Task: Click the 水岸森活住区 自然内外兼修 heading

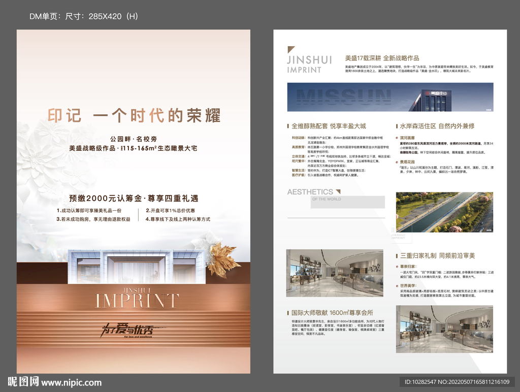Action: pos(437,126)
